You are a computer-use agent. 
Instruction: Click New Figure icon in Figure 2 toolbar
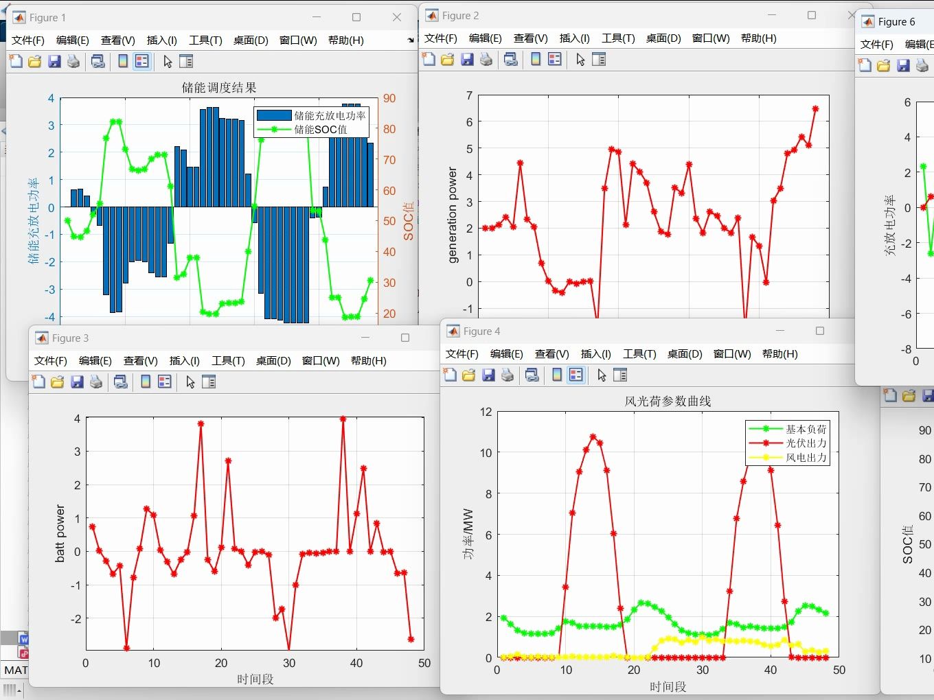pyautogui.click(x=429, y=59)
